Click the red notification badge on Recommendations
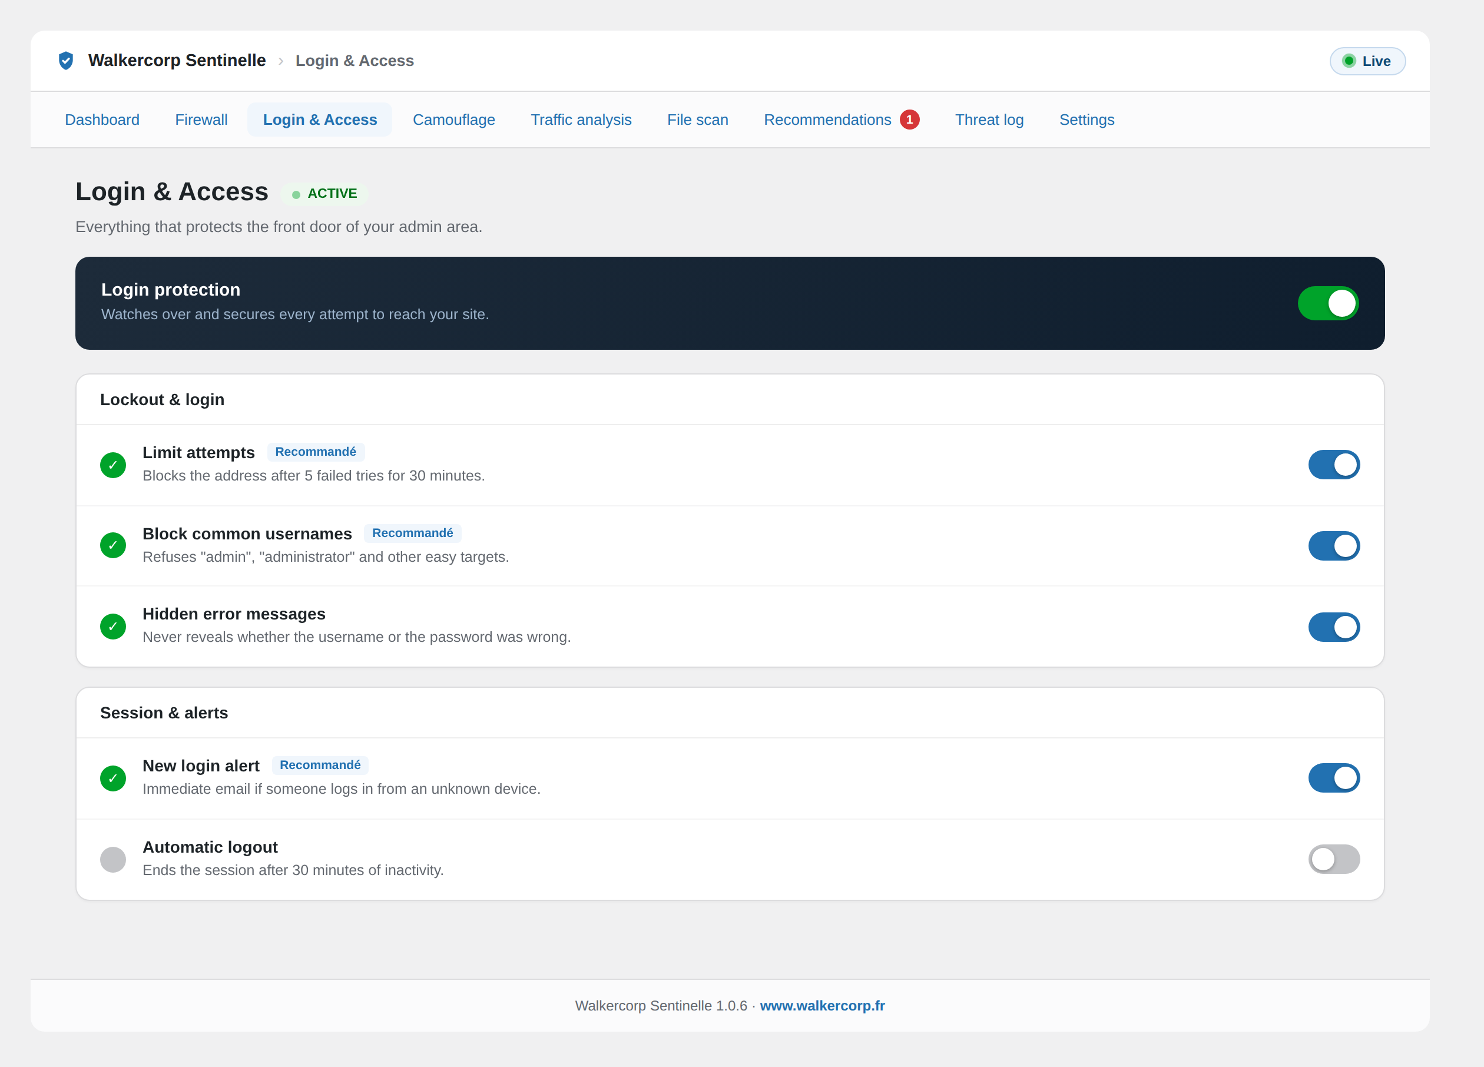Image resolution: width=1484 pixels, height=1067 pixels. coord(909,120)
